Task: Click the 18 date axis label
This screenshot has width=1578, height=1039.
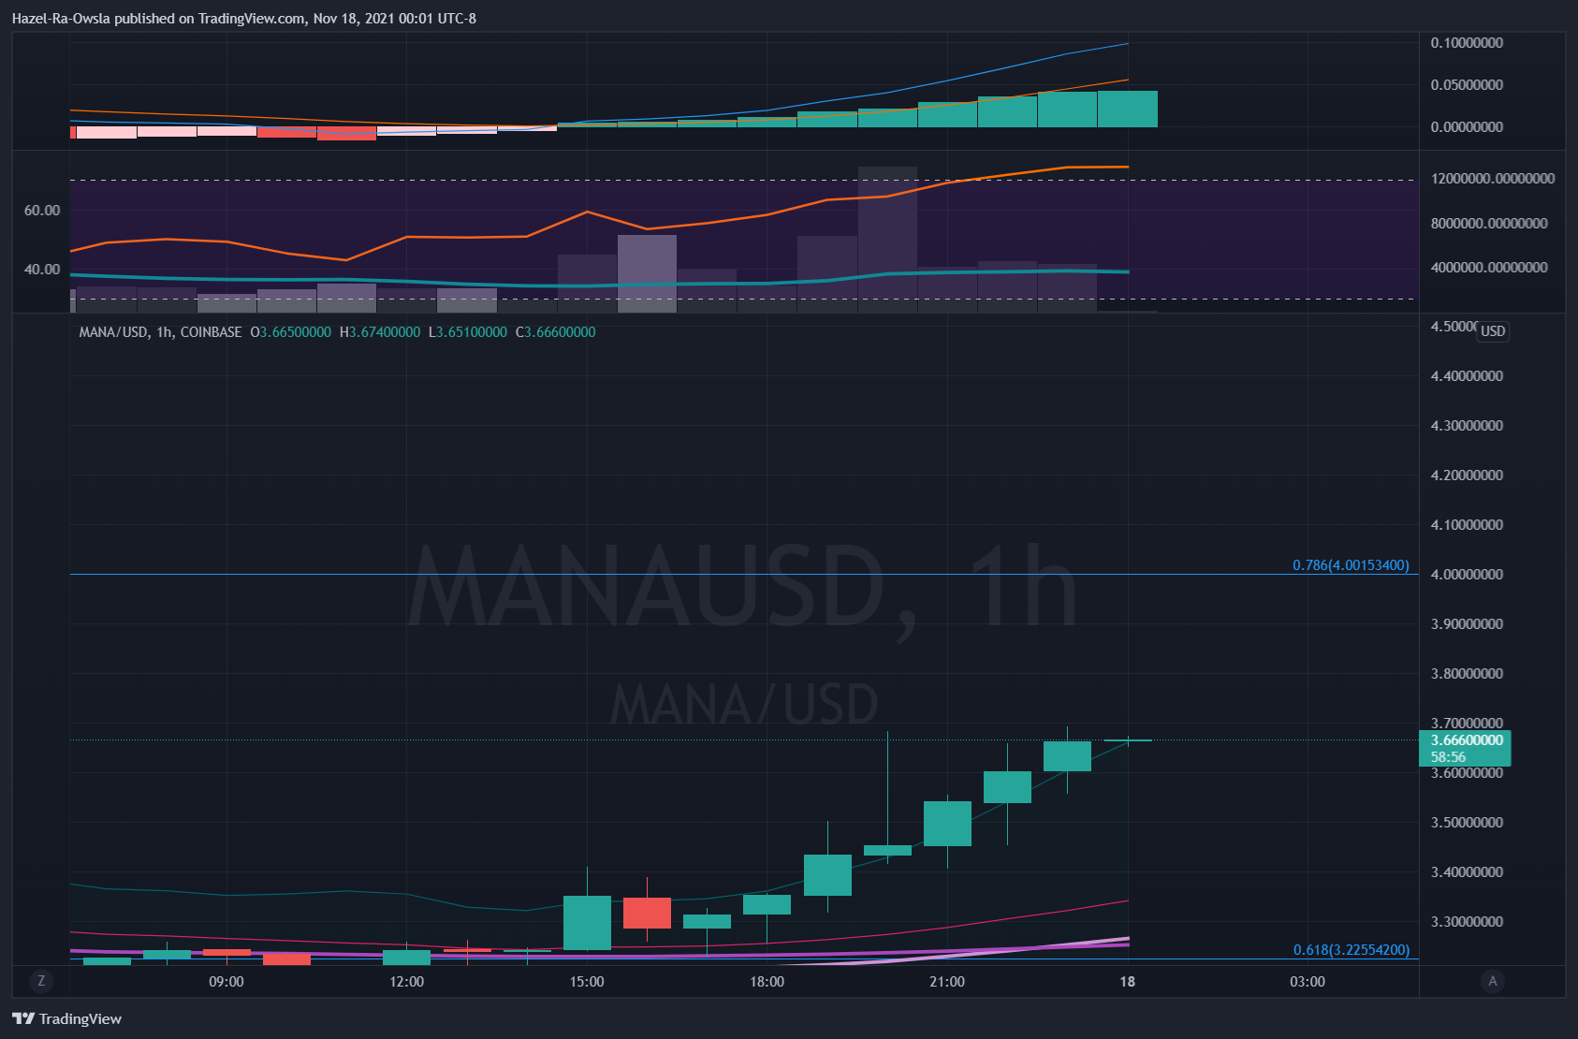Action: click(x=1127, y=981)
